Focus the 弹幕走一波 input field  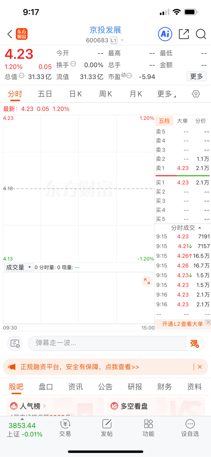(107, 343)
